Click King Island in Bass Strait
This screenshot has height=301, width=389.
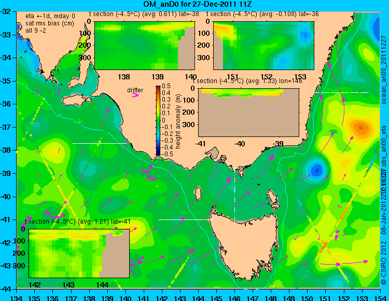[198, 193]
